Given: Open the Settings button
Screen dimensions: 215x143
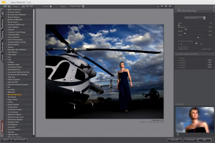Looking at the screenshot, I should pos(19,140).
